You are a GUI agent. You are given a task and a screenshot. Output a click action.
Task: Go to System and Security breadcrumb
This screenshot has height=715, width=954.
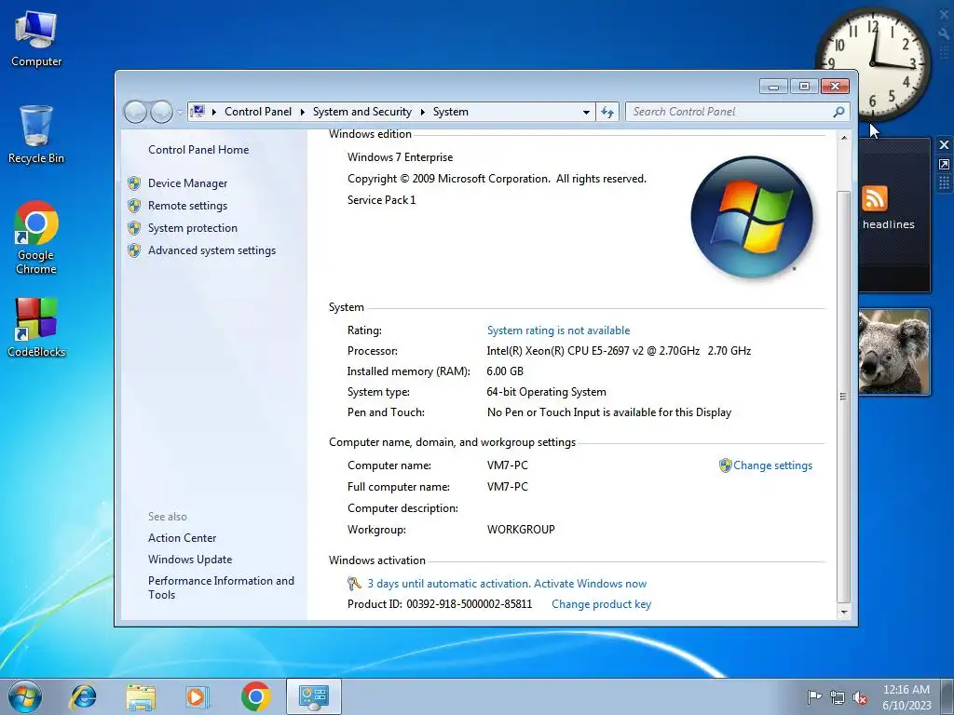pos(362,112)
